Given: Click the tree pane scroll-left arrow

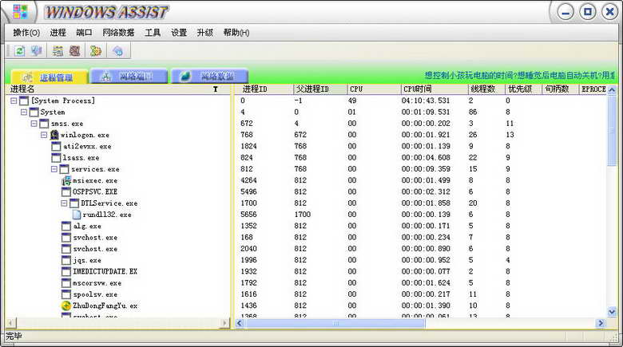Looking at the screenshot, I should [x=10, y=323].
